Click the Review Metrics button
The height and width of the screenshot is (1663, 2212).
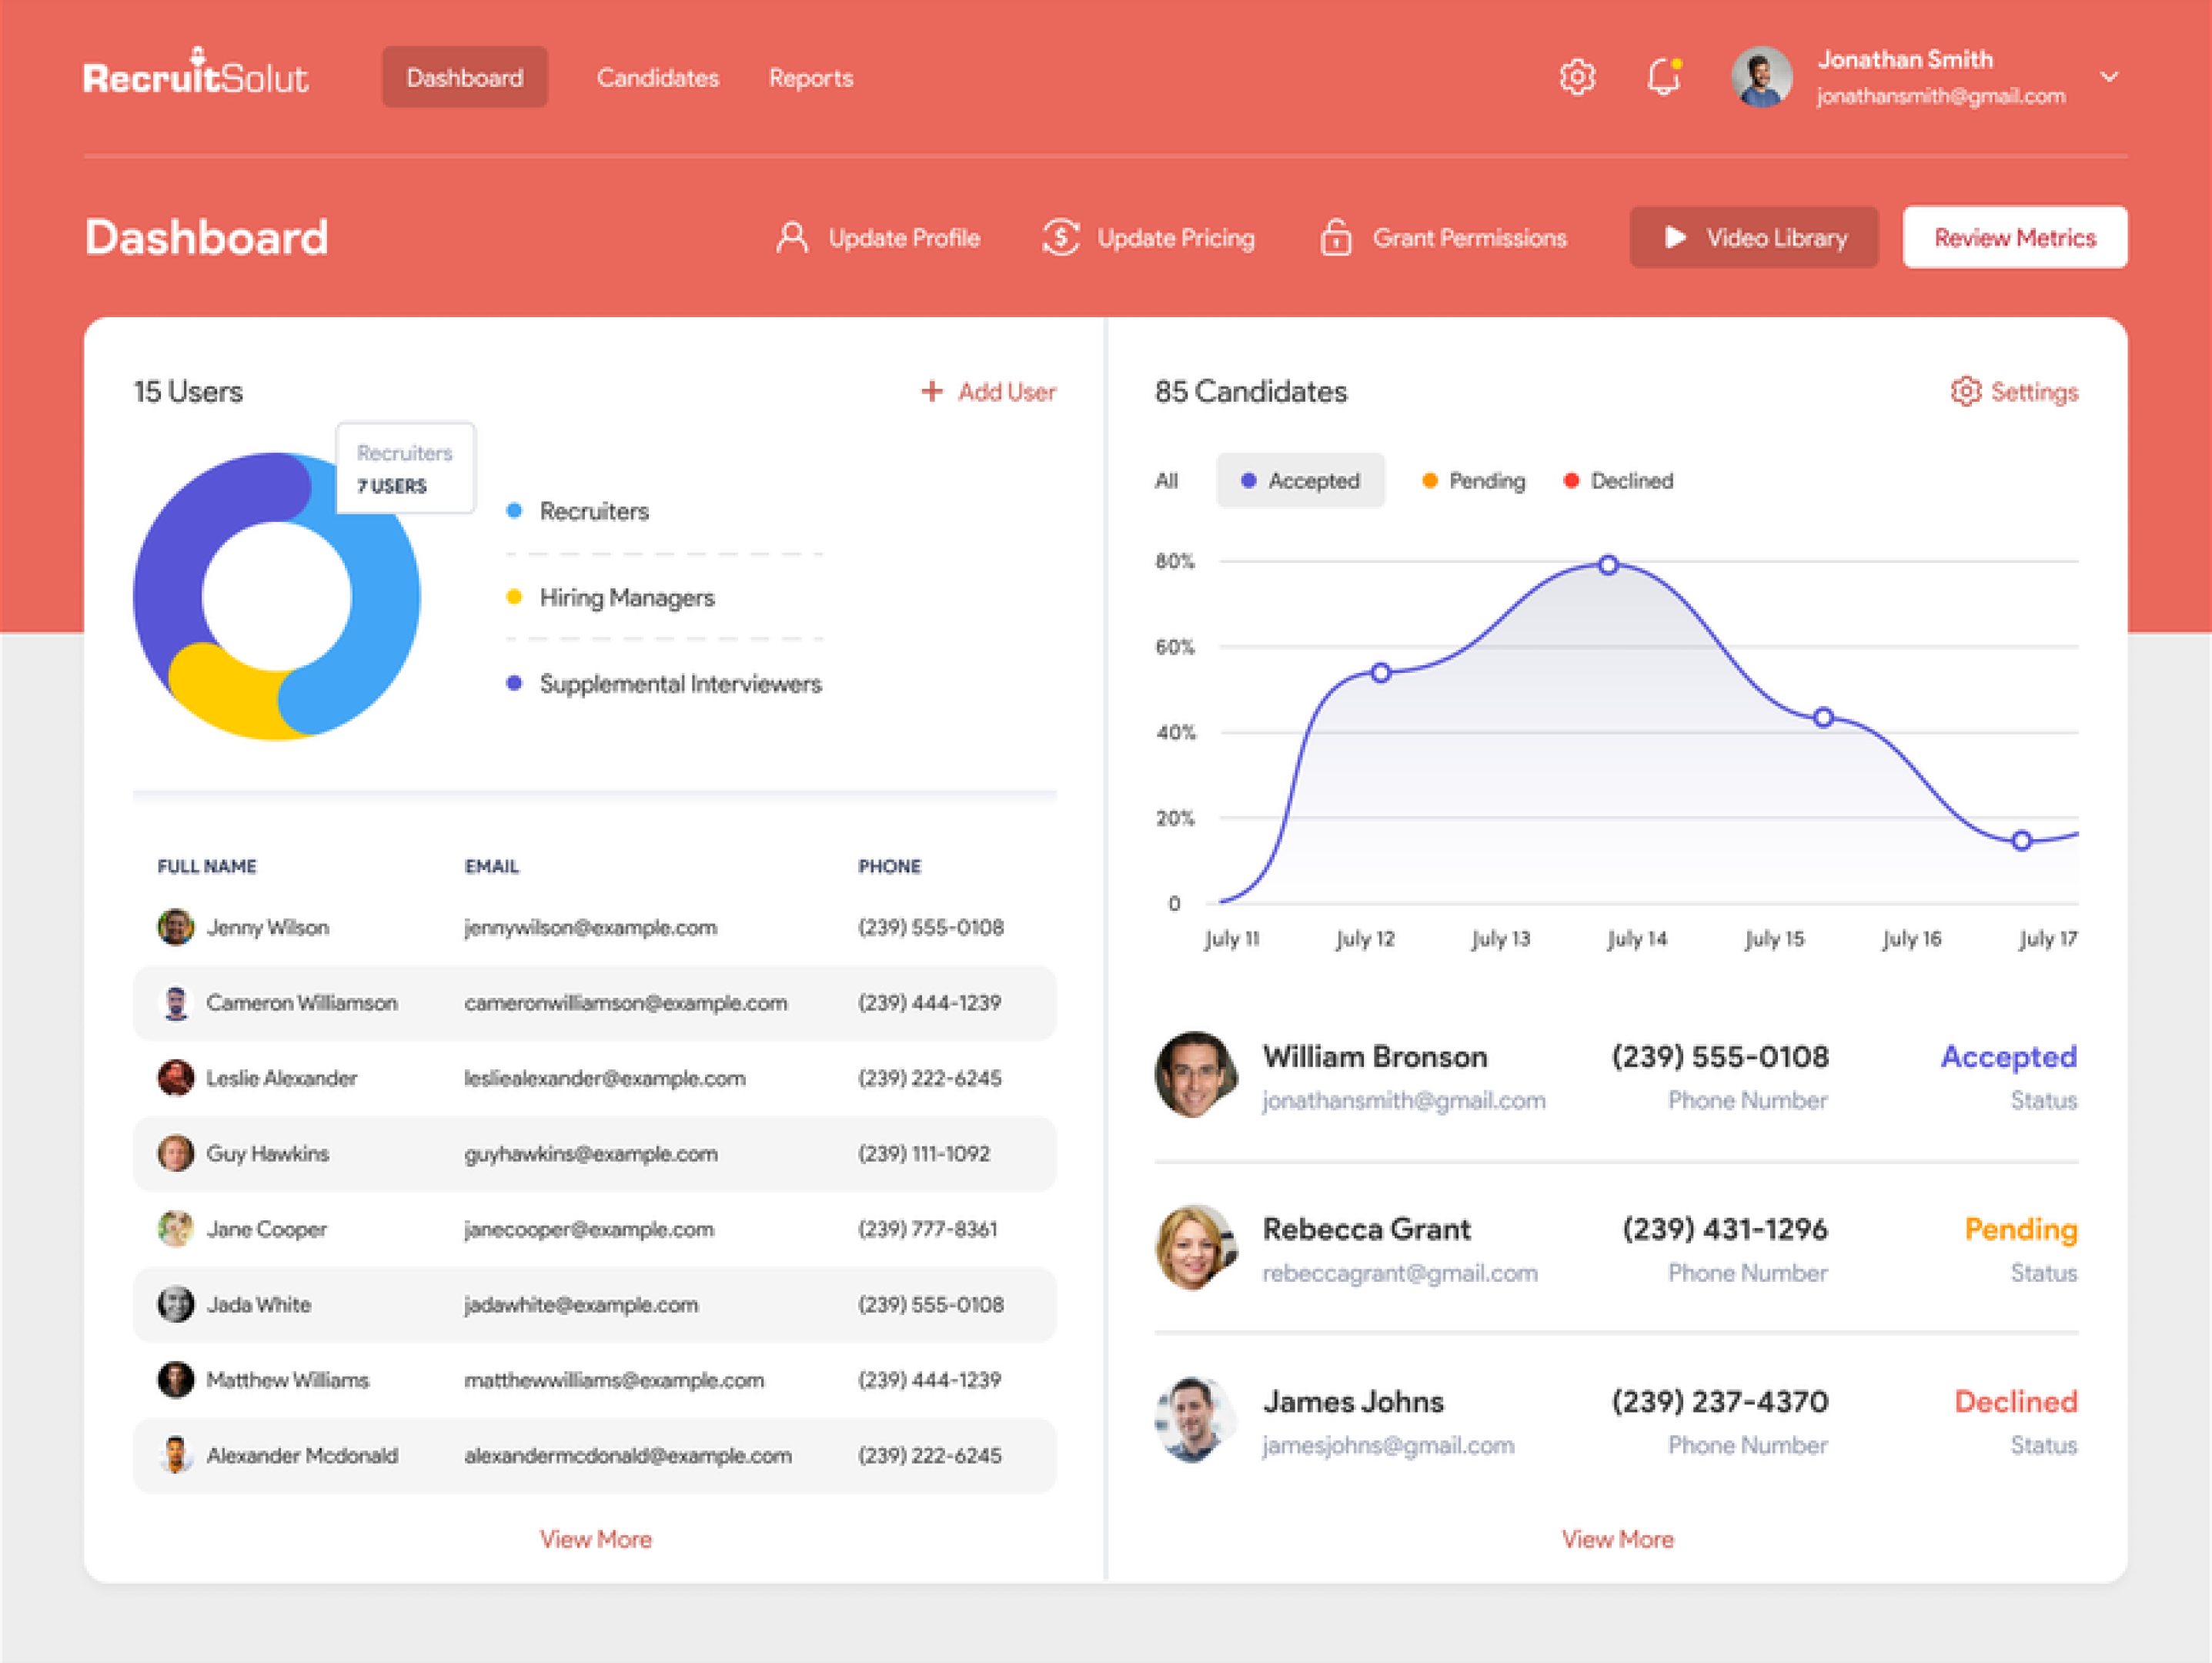point(2014,238)
